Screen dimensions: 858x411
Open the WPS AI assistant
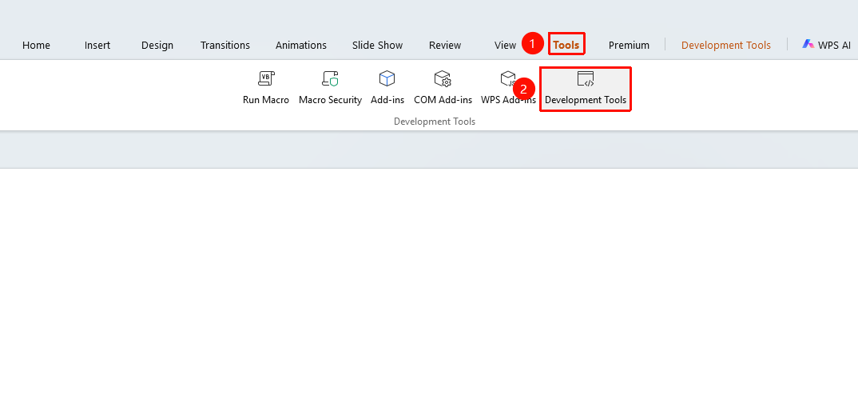[x=826, y=45]
